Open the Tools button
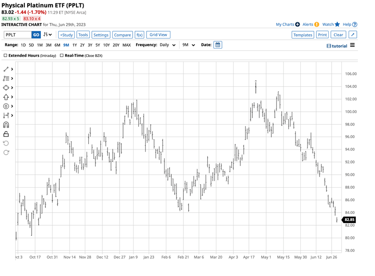 (83, 35)
